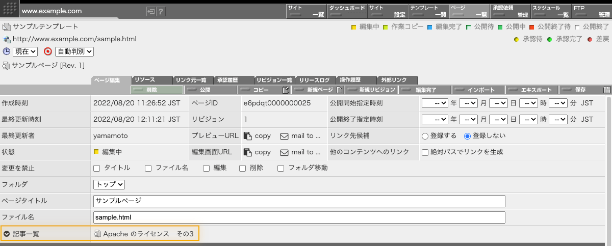Click the yellow 編集中 status icon in 状態 row
The image size is (612, 246).
[x=96, y=152]
